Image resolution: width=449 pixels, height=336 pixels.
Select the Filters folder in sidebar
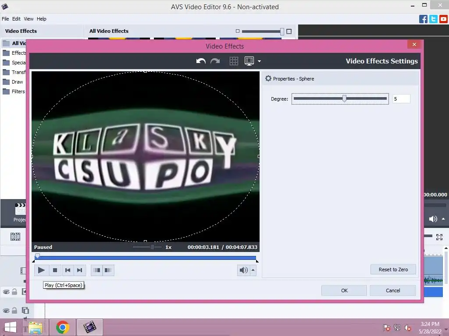14,91
